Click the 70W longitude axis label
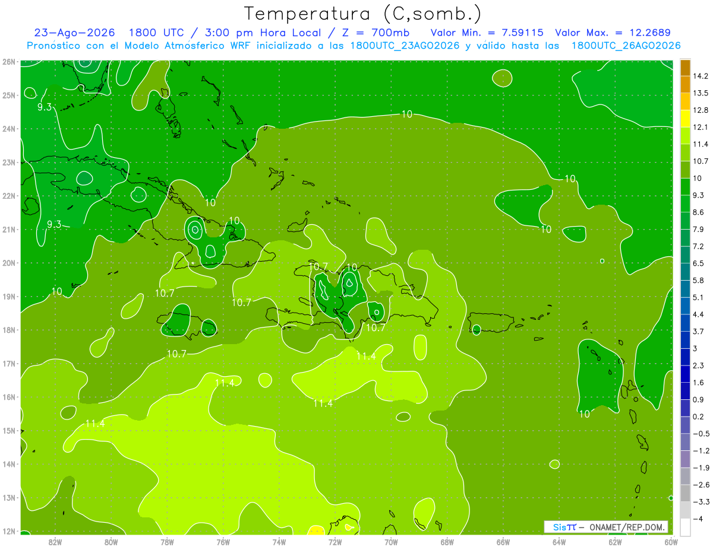The width and height of the screenshot is (713, 550). pos(391,542)
